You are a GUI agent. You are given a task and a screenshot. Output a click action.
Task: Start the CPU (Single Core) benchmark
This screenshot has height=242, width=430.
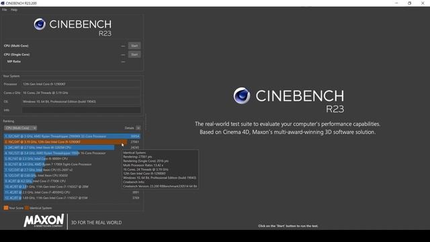pos(134,54)
